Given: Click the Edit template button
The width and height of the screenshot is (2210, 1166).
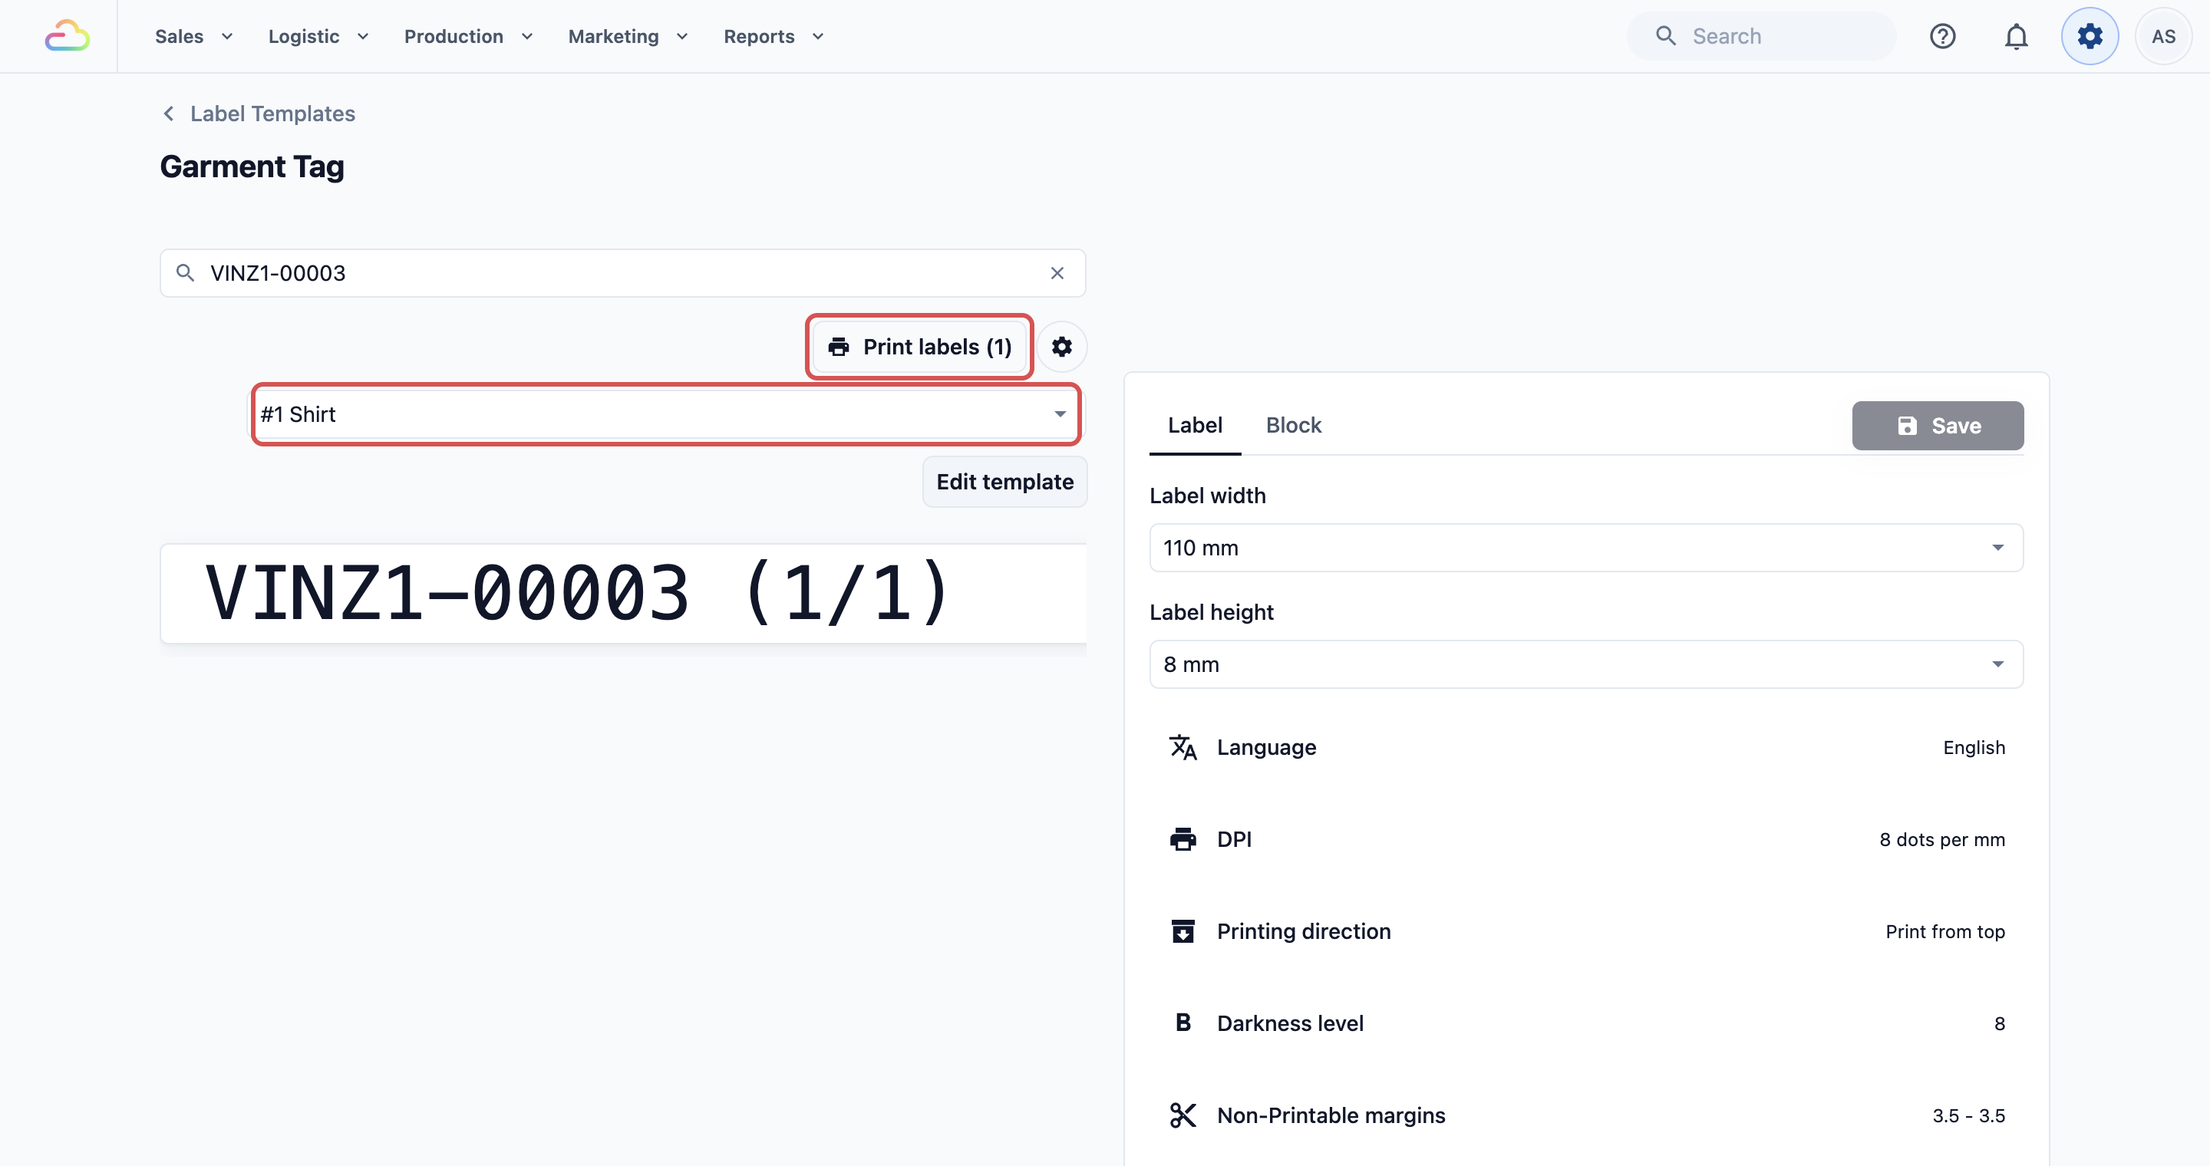Looking at the screenshot, I should 1004,482.
